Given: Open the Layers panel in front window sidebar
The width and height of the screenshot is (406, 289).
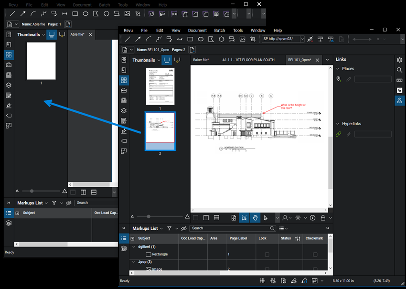Looking at the screenshot, I should [x=124, y=110].
